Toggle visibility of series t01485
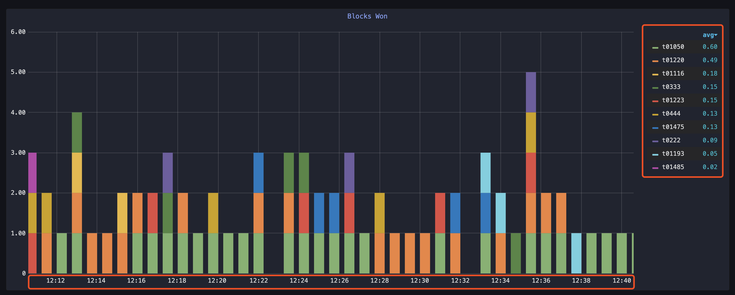The width and height of the screenshot is (735, 295). [674, 167]
